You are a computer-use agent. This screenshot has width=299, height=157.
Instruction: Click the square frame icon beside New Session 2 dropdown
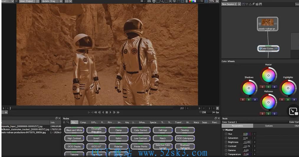pos(244,4)
